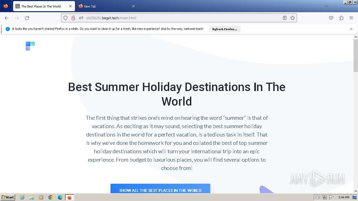The height and width of the screenshot is (201, 358).
Task: Click the Firefox View icon
Action: point(6,6)
